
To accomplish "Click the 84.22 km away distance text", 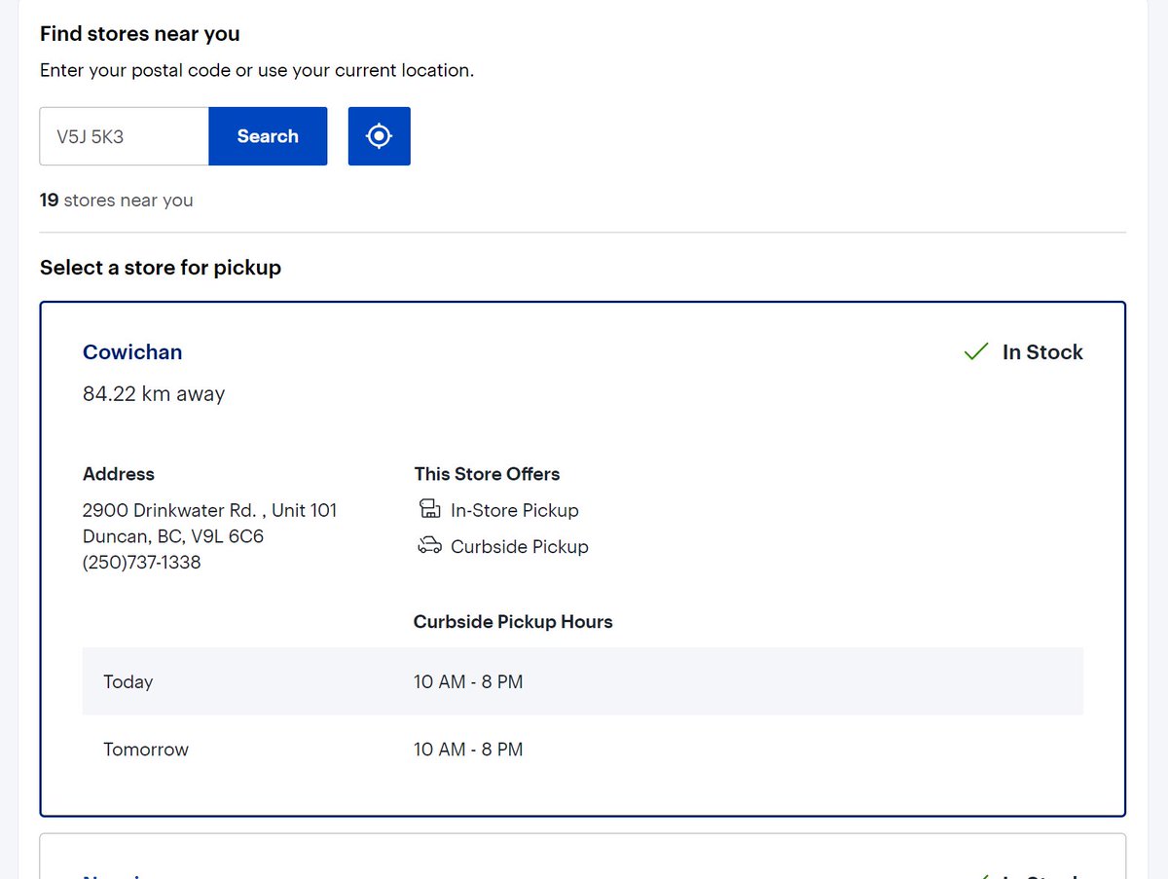I will 154,394.
